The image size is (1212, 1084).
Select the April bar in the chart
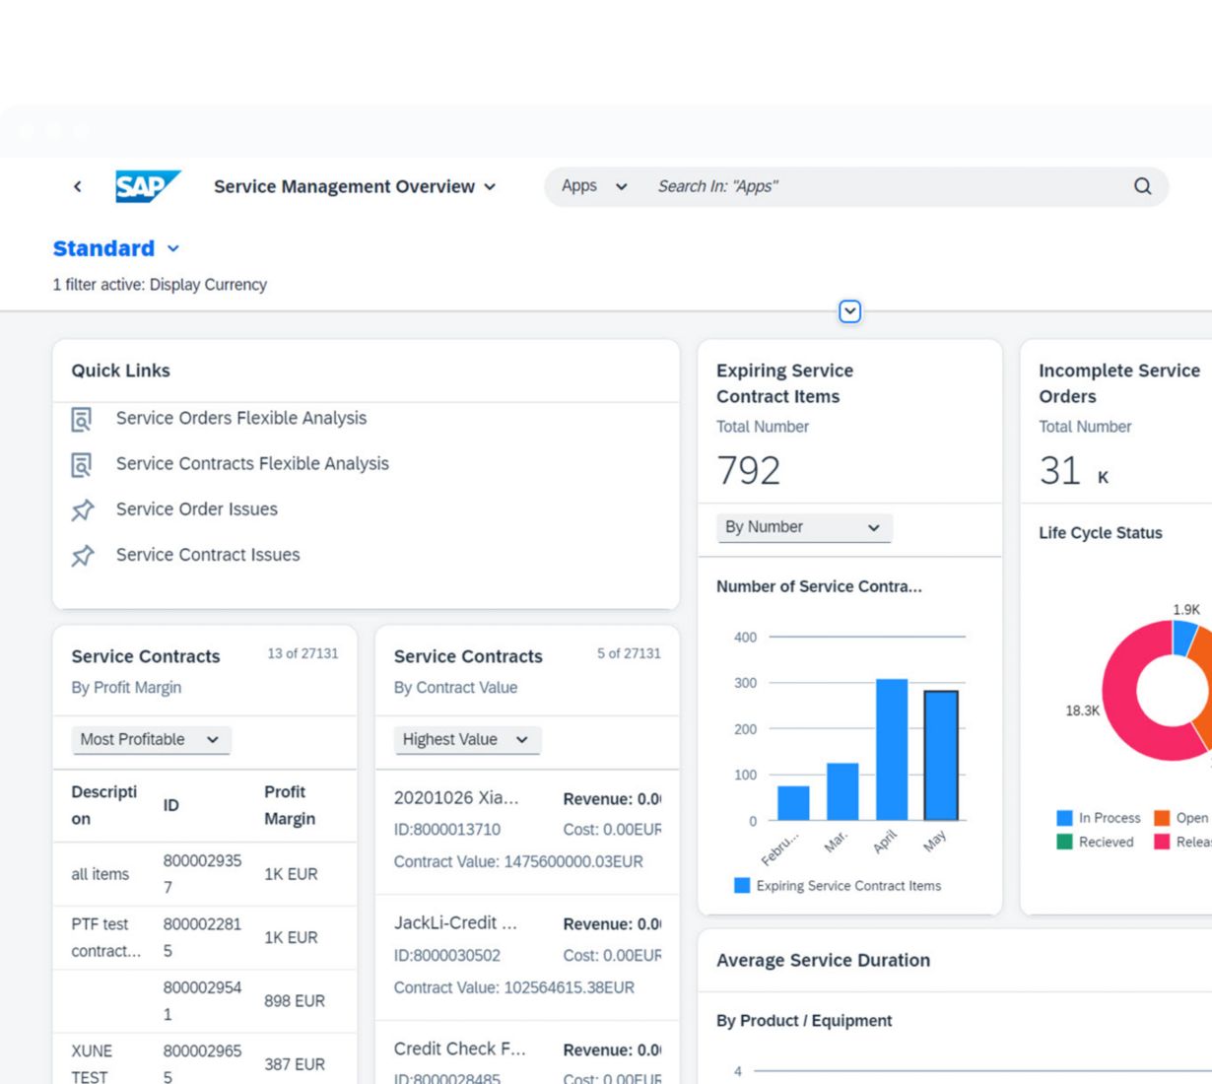(892, 749)
